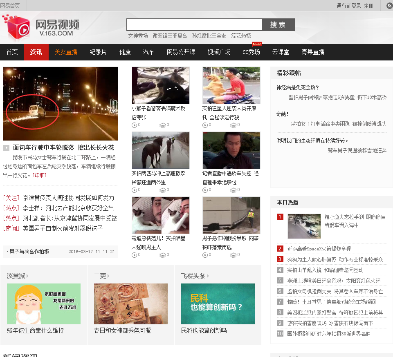Image resolution: width=393 pixels, height=357 pixels.
Task: Click the 综艺热榜 hot search link
Action: click(241, 36)
